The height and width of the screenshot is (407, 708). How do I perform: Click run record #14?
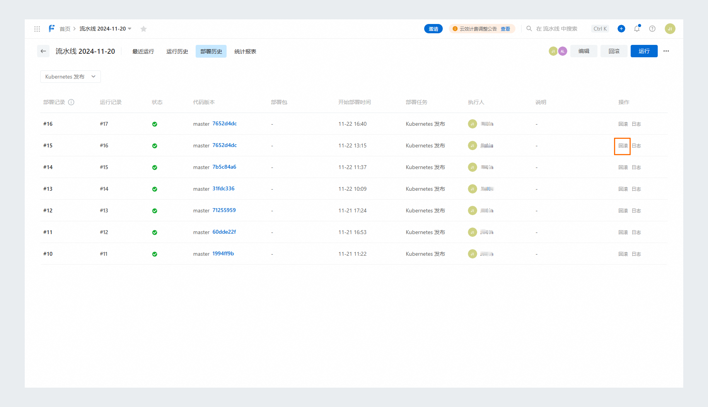click(104, 189)
